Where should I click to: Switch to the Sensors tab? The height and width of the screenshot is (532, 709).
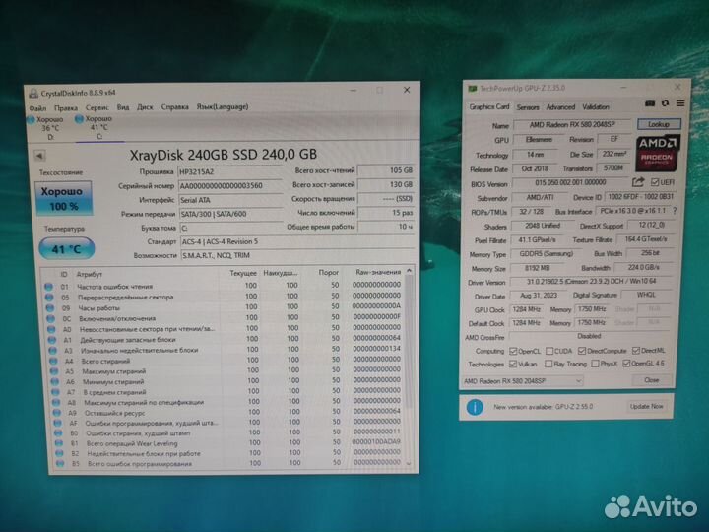point(528,106)
